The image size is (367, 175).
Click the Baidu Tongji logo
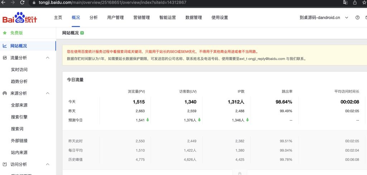(x=20, y=18)
